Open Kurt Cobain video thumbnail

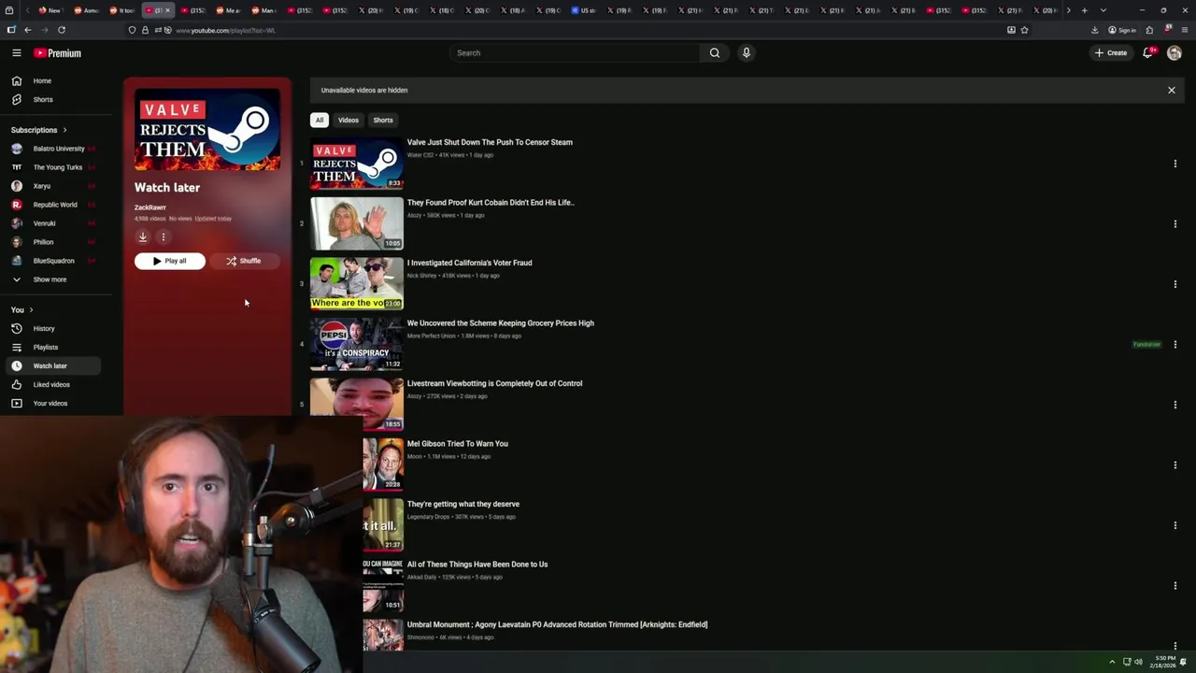[357, 223]
